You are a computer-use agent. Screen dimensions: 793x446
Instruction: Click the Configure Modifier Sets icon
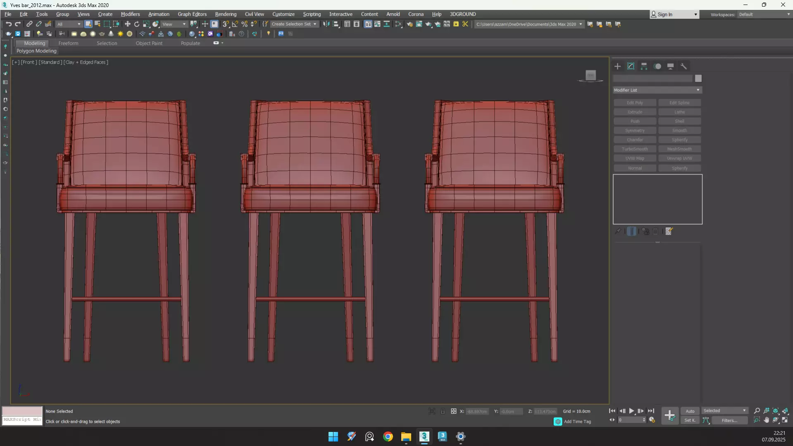tap(669, 231)
